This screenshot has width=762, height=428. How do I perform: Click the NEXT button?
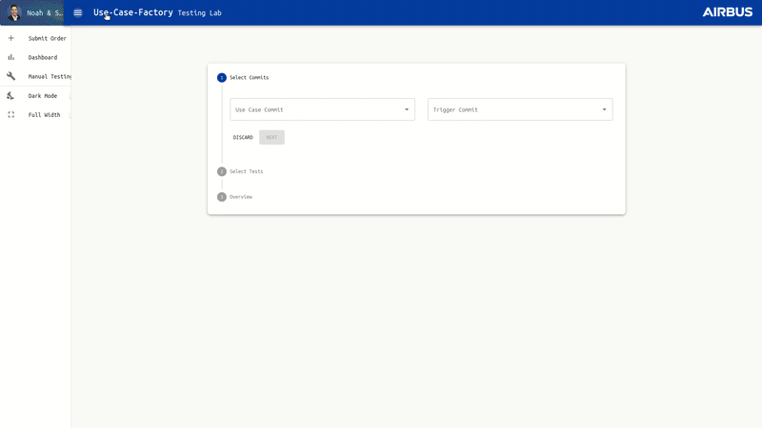point(271,137)
